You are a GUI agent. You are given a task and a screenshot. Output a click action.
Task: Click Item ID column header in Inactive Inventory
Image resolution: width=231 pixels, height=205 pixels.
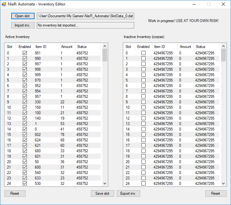(x=165, y=47)
